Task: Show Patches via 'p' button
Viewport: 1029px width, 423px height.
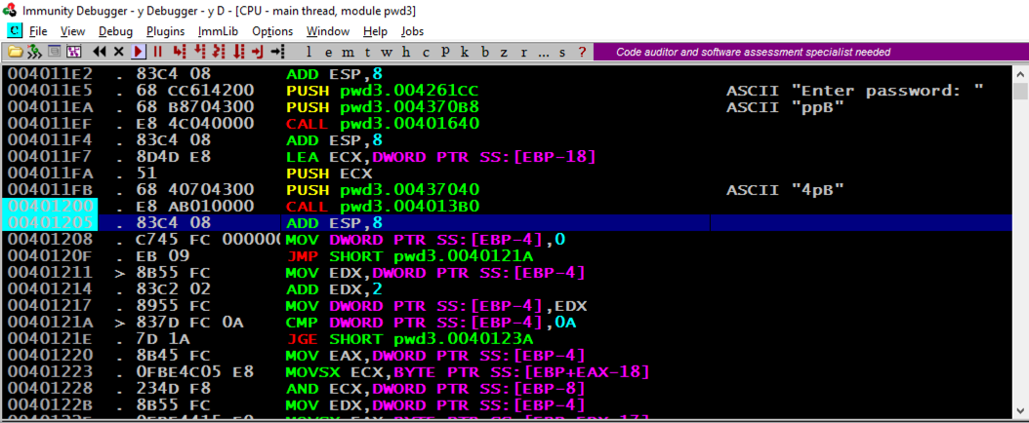Action: click(445, 53)
